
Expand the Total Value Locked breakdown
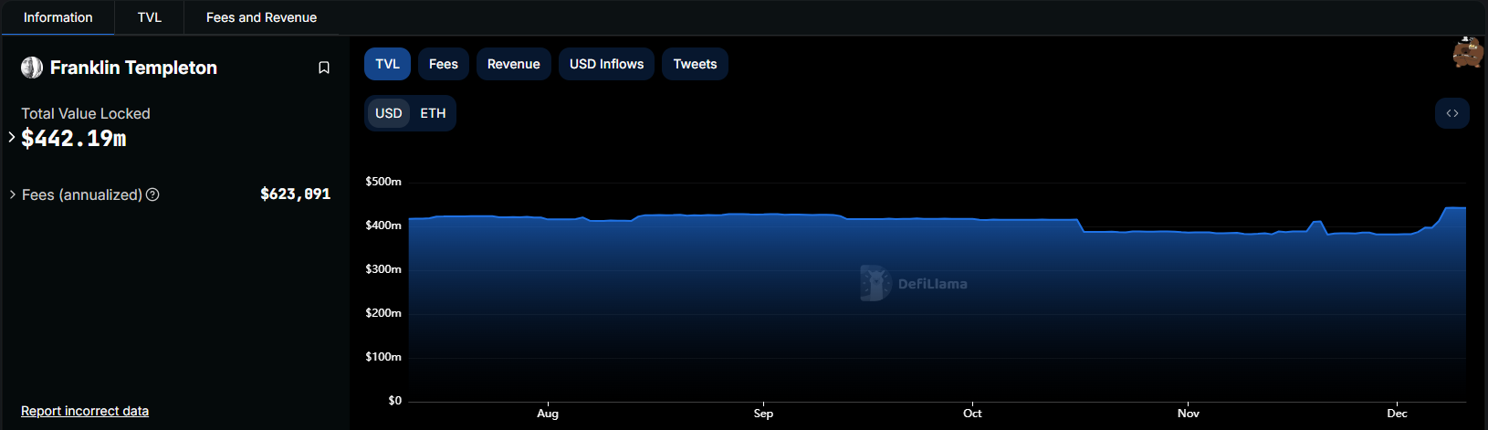[x=12, y=138]
